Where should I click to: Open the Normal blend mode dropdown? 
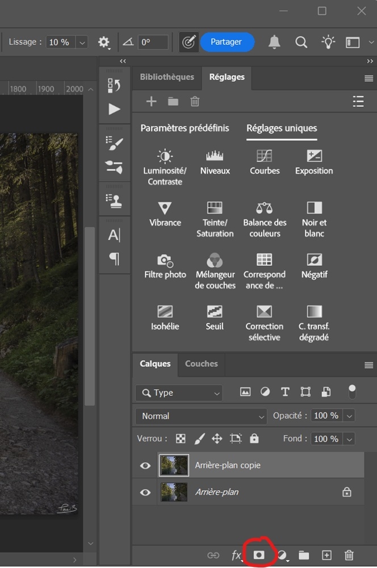(x=201, y=416)
